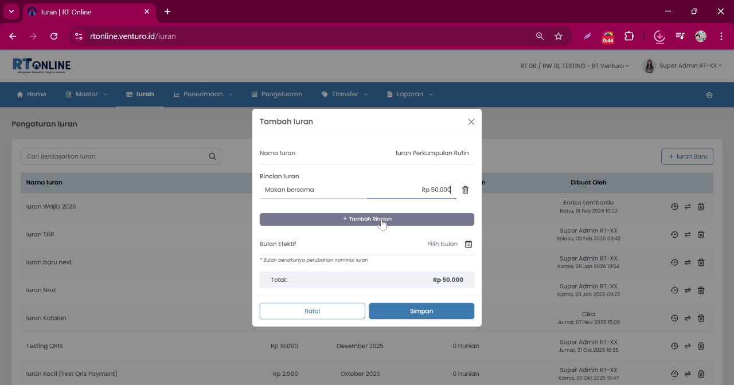Click the search magnifier in Cari Berdasarkan Iuran
The width and height of the screenshot is (734, 385).
(x=212, y=156)
